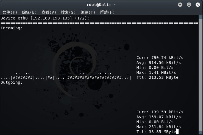Open the 编辑(E) menu
The width and height of the screenshot is (203, 135).
29,12
